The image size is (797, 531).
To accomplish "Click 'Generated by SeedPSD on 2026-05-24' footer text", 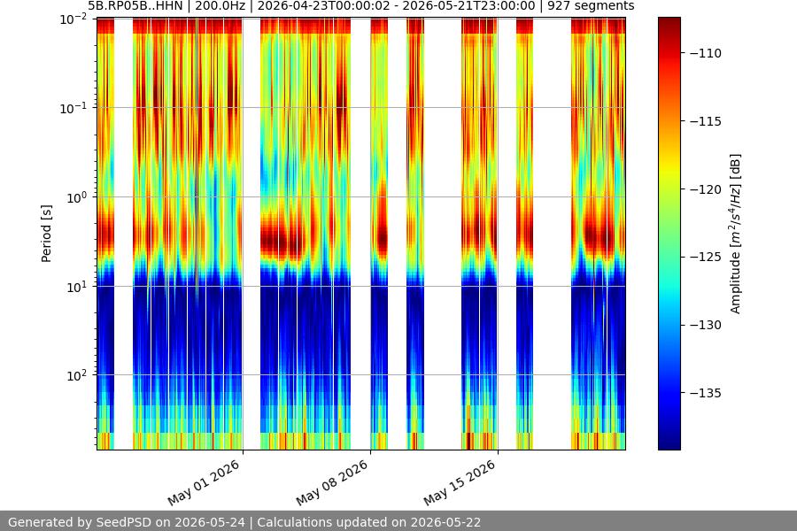I will click(x=127, y=522).
